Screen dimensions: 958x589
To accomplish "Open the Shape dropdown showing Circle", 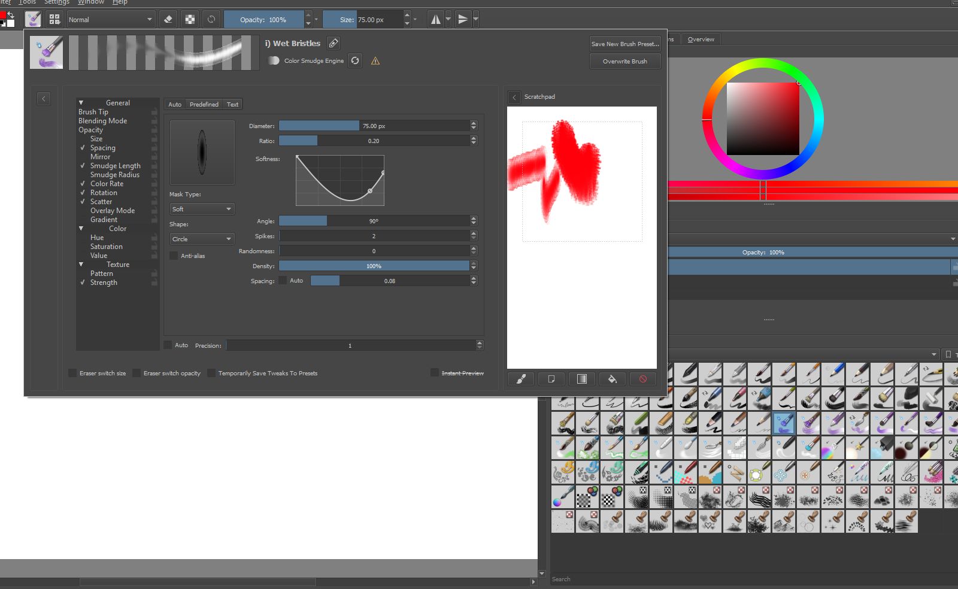I will 202,239.
